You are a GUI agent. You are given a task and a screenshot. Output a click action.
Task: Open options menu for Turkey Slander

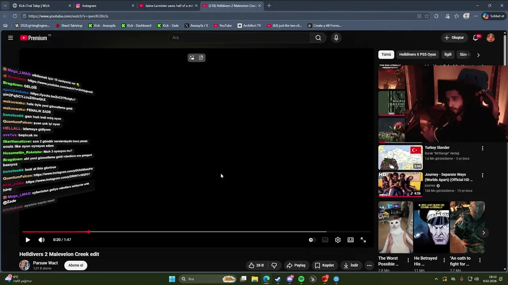pos(483,148)
